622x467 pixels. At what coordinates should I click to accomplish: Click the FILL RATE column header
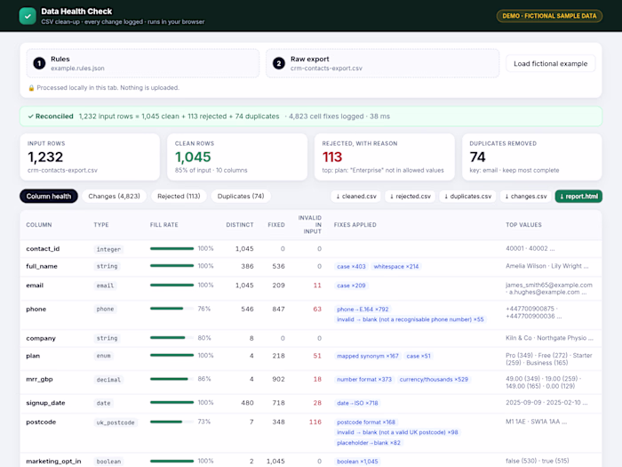click(163, 225)
